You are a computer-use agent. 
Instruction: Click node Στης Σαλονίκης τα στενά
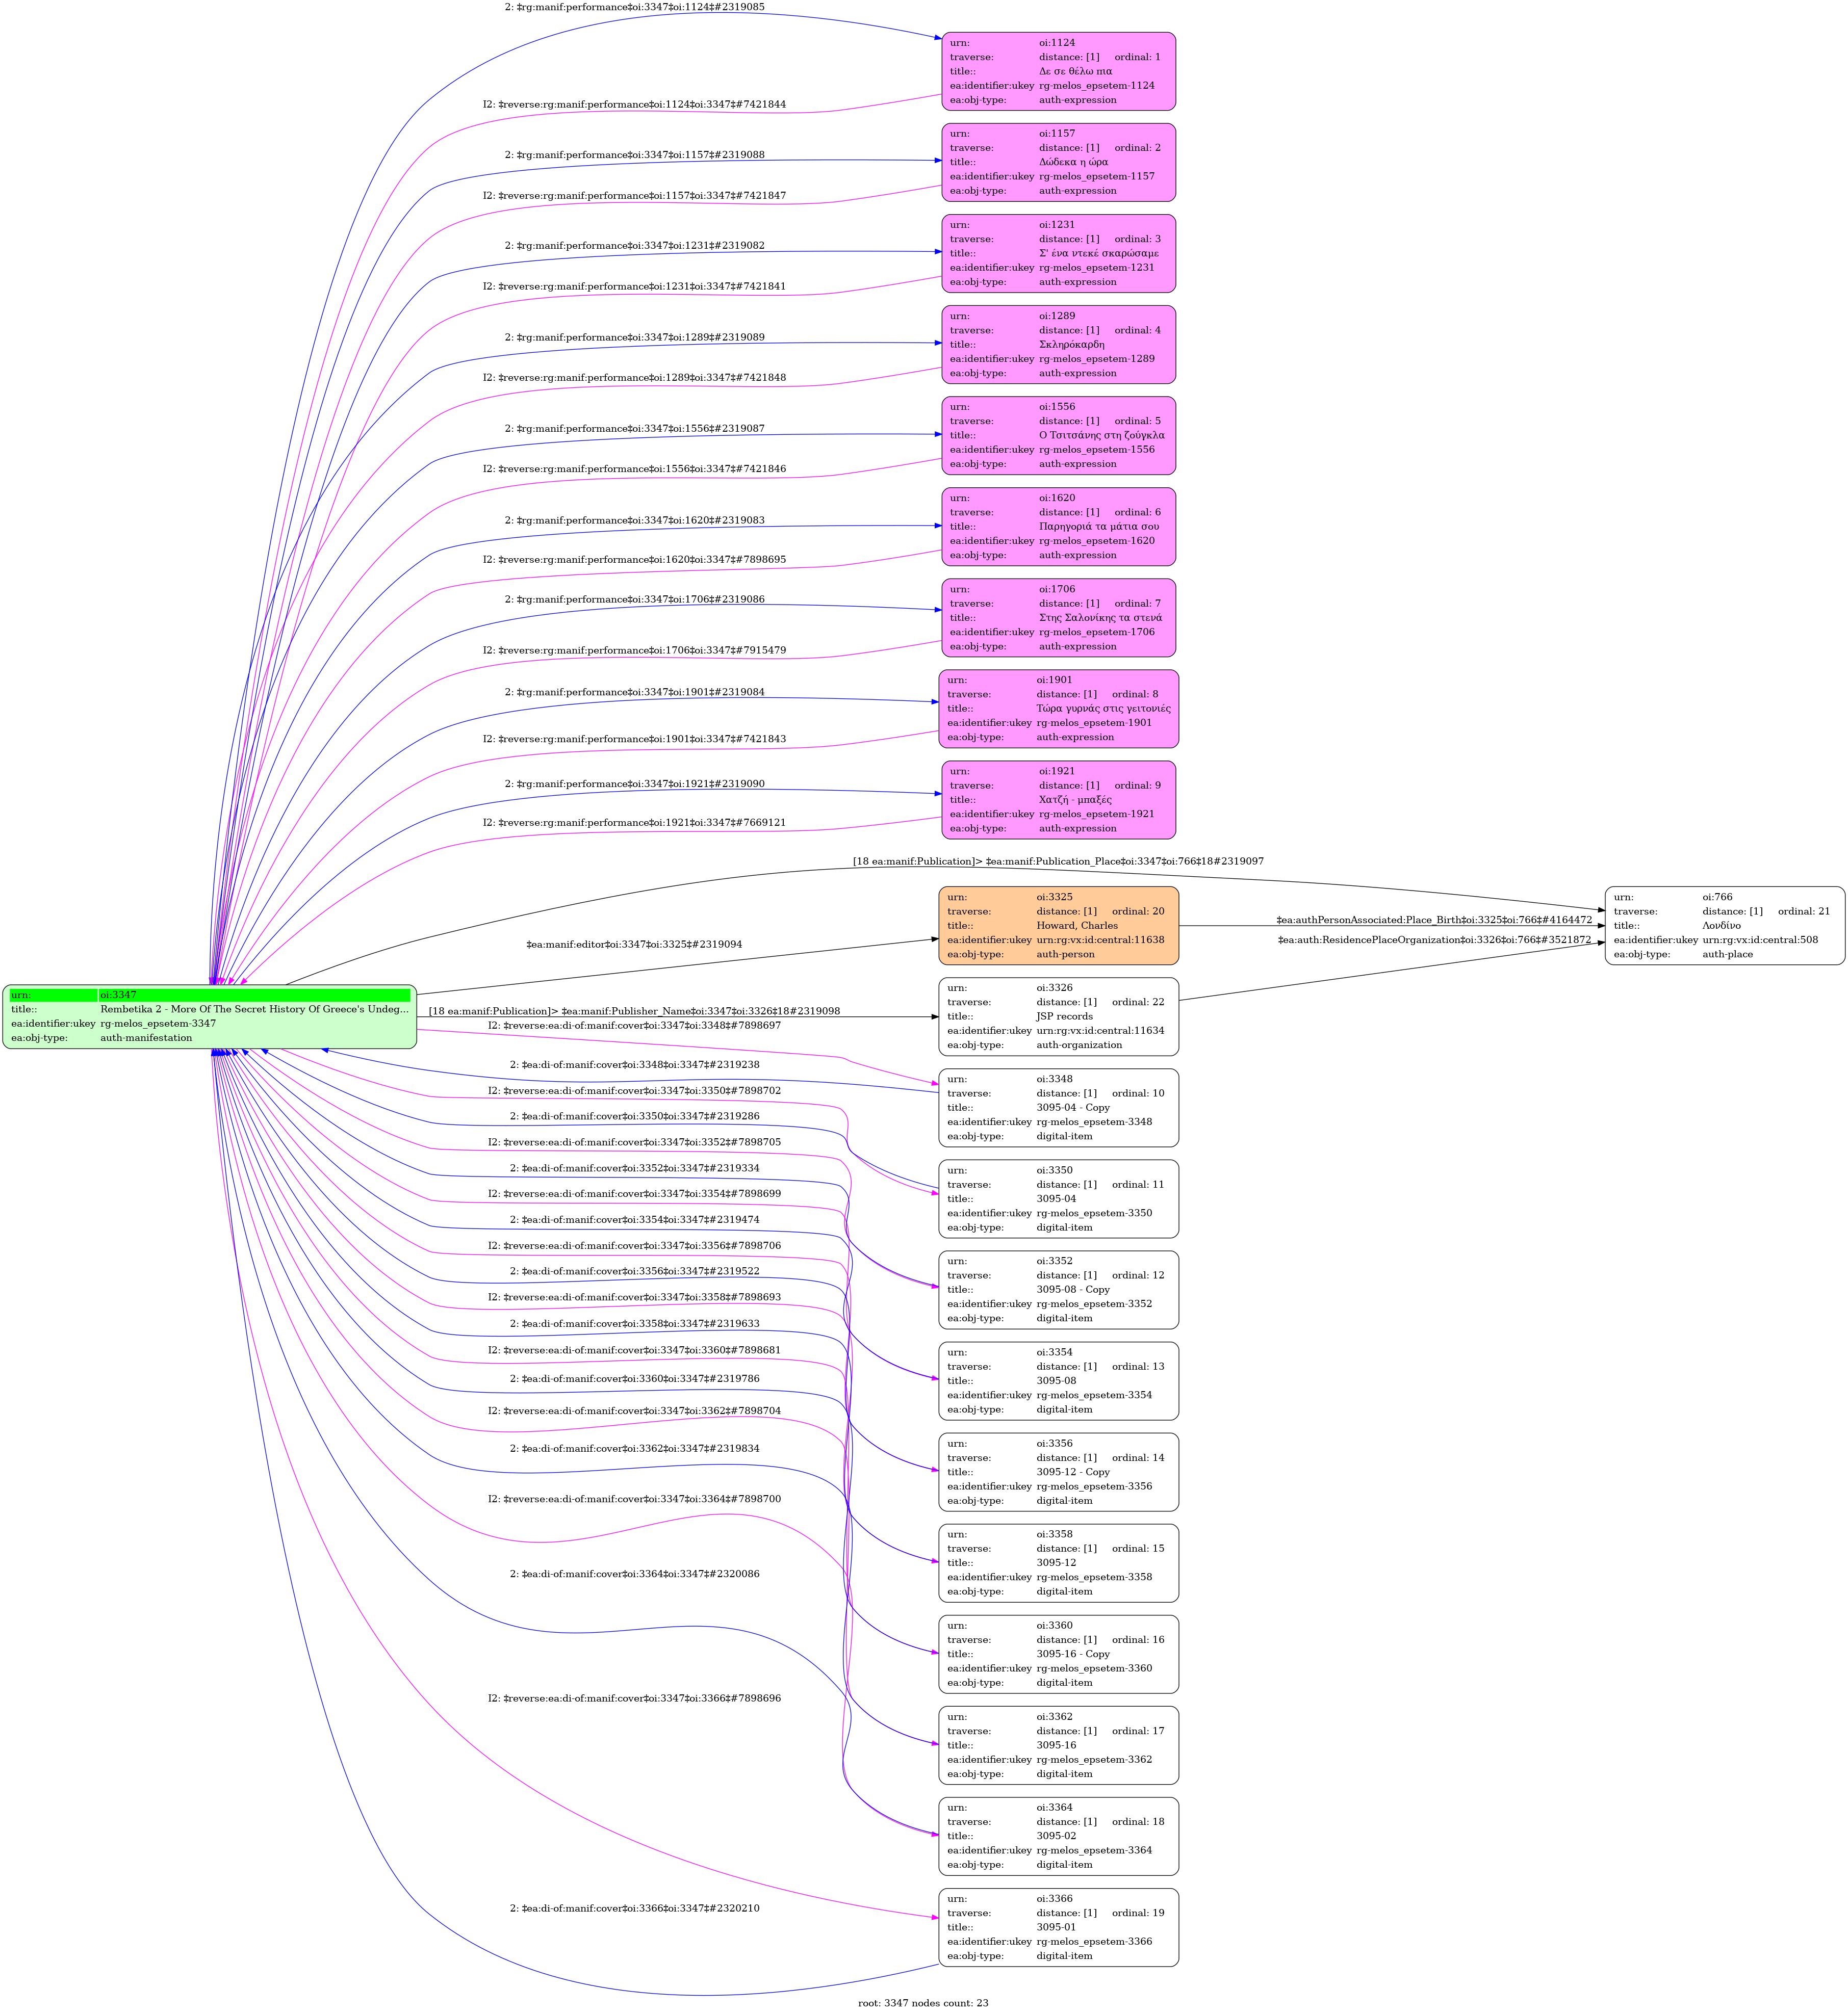pyautogui.click(x=1058, y=617)
